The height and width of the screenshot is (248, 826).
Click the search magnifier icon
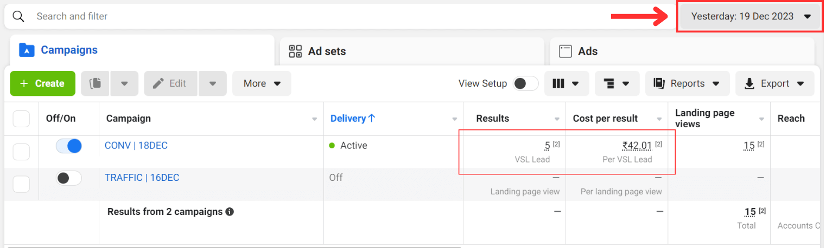point(18,16)
